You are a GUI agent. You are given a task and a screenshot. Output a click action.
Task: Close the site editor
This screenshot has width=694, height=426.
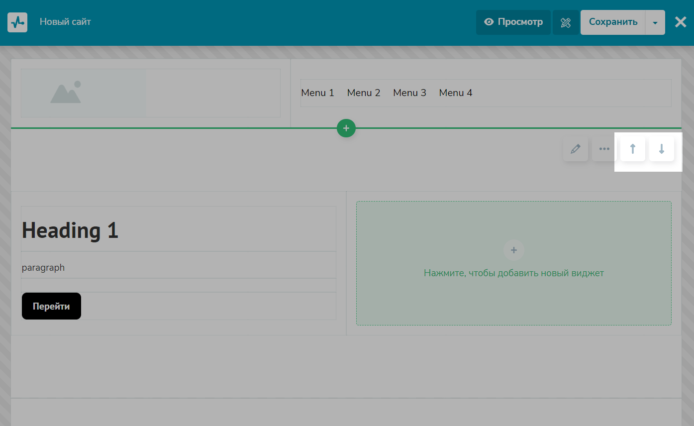point(681,22)
